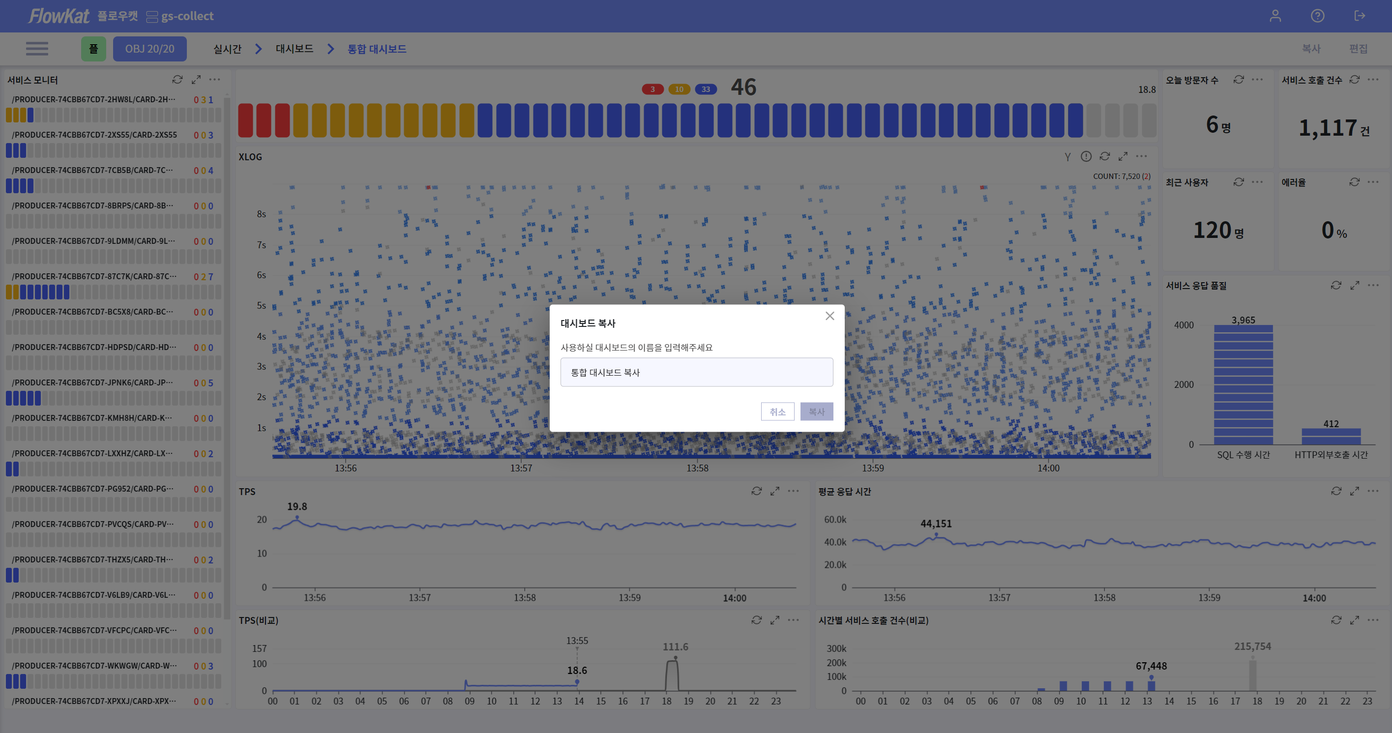Click the logout icon in header

click(x=1360, y=16)
